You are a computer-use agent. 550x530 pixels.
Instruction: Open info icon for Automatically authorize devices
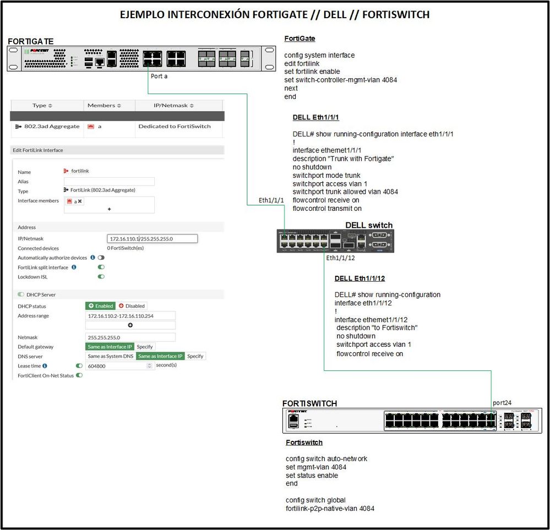[92, 258]
